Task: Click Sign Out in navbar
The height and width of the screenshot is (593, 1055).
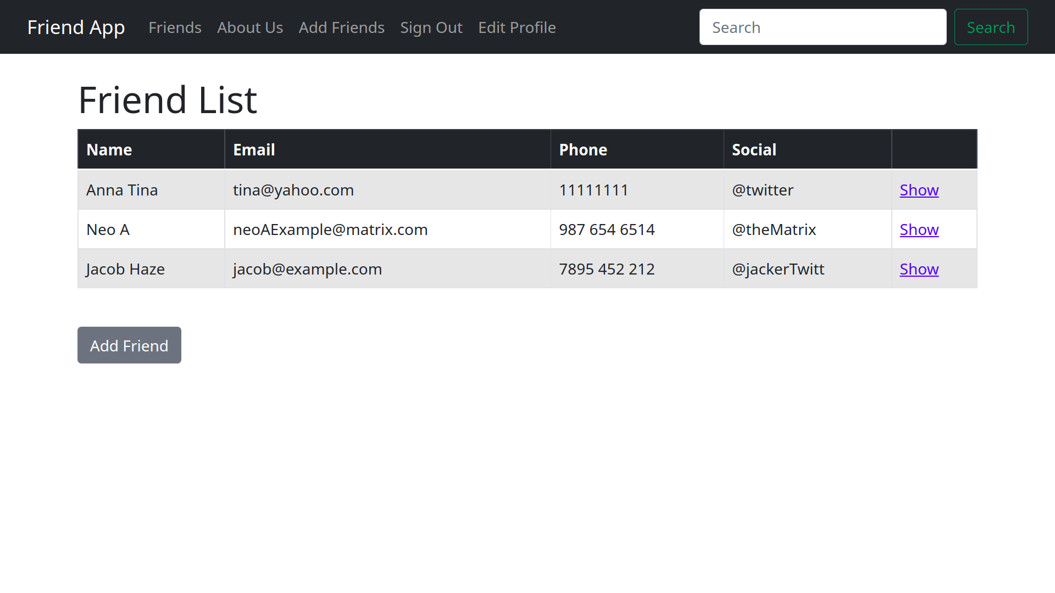Action: tap(431, 27)
